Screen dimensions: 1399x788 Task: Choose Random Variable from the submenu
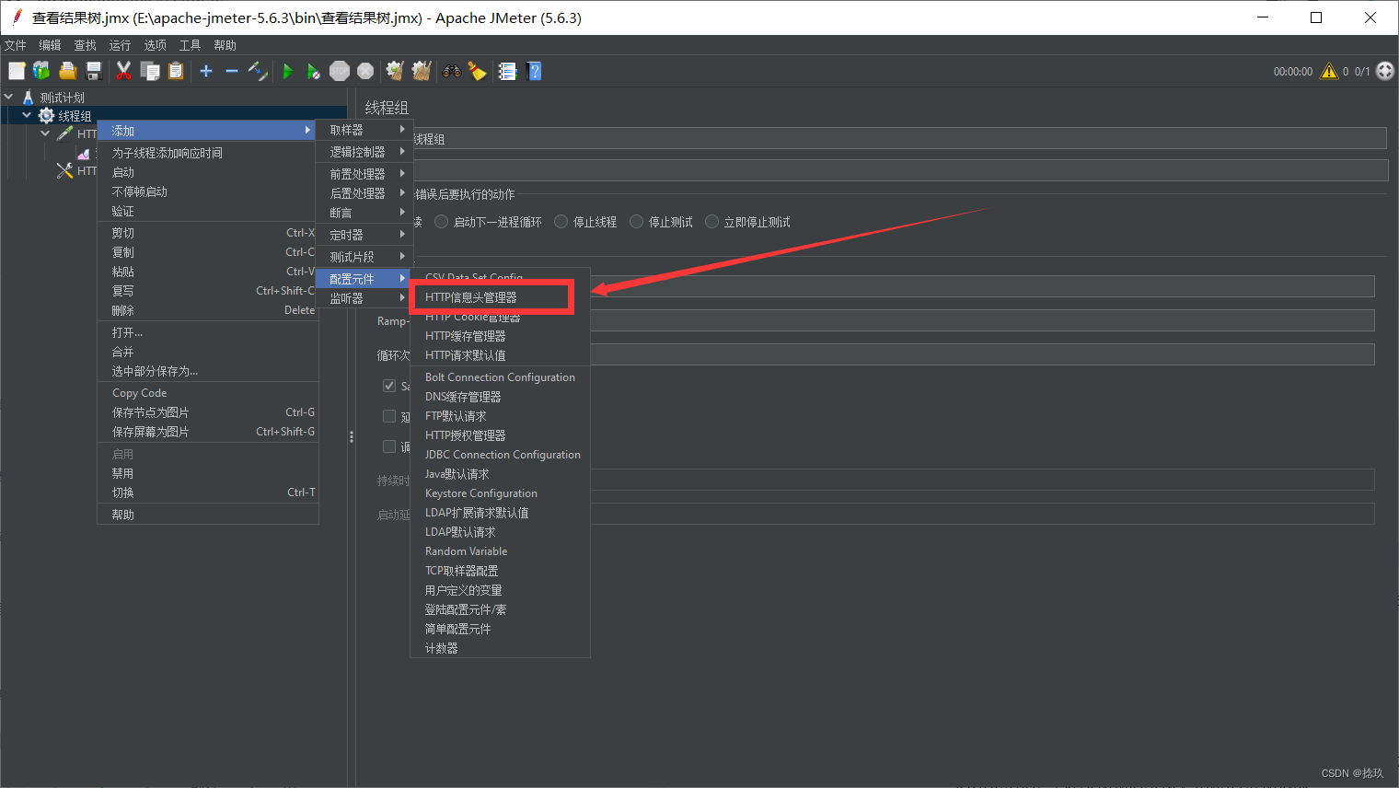(x=500, y=551)
